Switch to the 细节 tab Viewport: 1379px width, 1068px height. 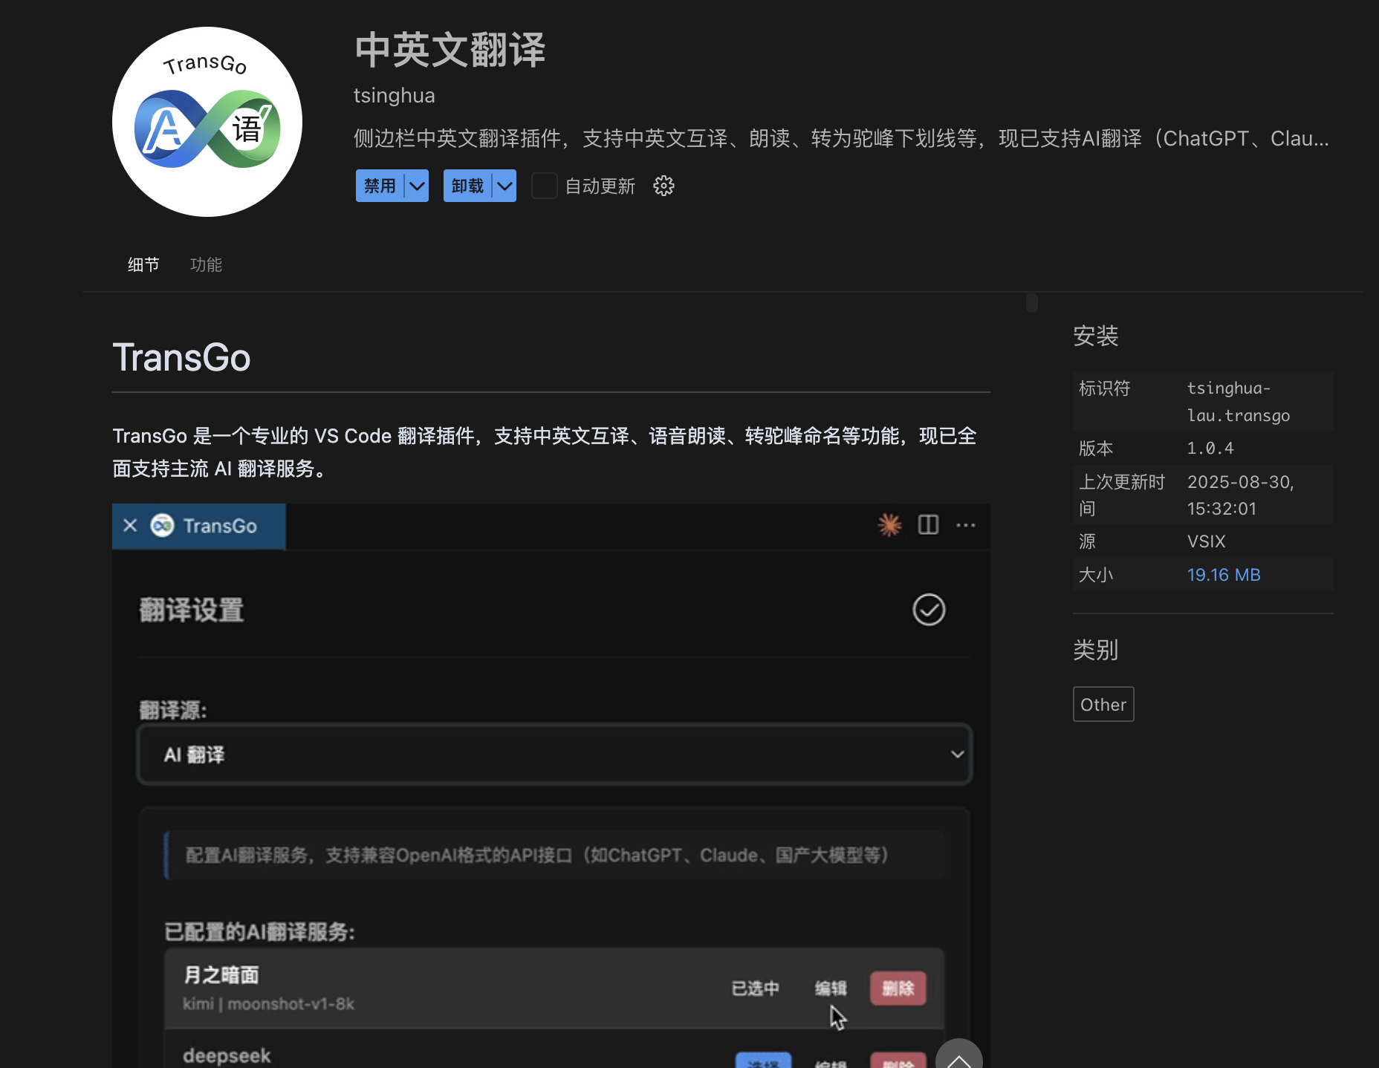143,264
